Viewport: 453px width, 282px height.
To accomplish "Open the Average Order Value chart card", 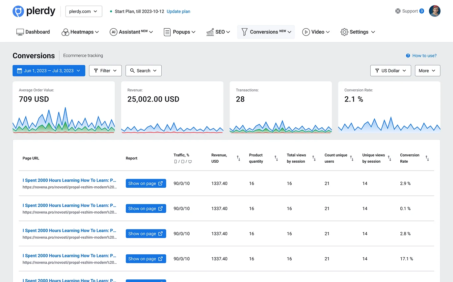I will pyautogui.click(x=64, y=107).
